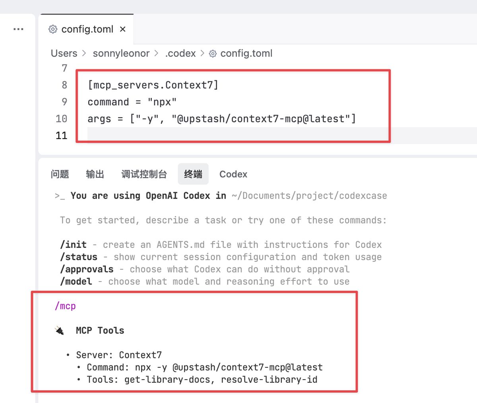The image size is (477, 403).
Task: Open Users breadcrumb folder
Action: (x=64, y=54)
